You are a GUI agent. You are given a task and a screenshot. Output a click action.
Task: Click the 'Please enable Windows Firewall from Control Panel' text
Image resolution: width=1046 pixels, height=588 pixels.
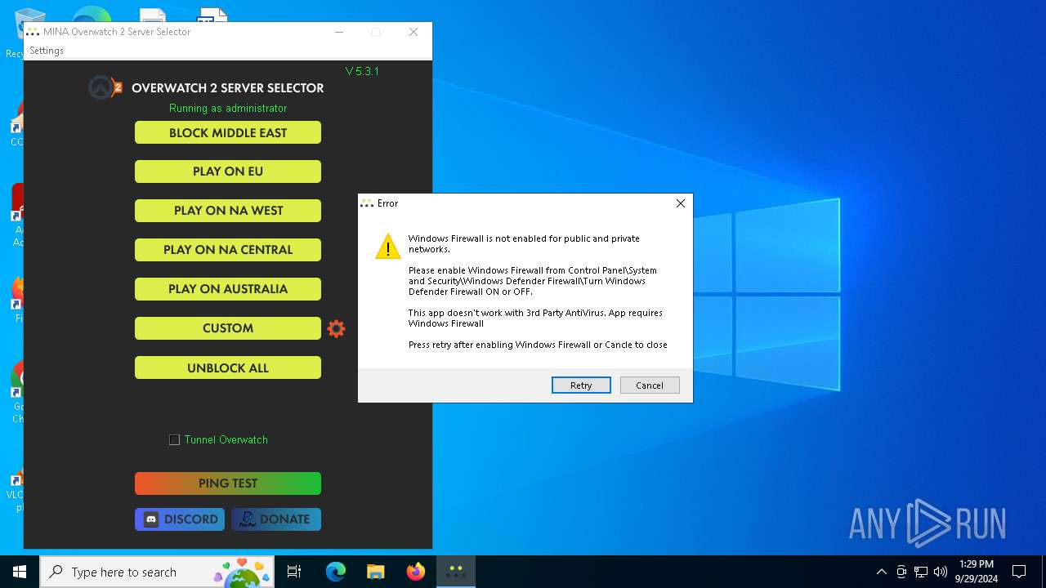coord(532,281)
